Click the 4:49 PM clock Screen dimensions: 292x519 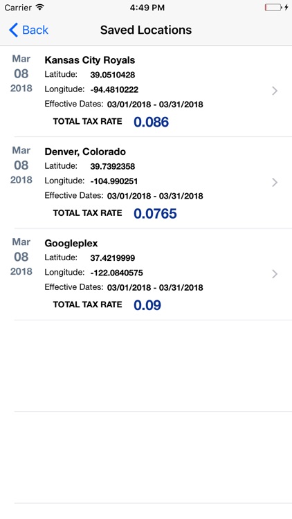[x=147, y=8]
